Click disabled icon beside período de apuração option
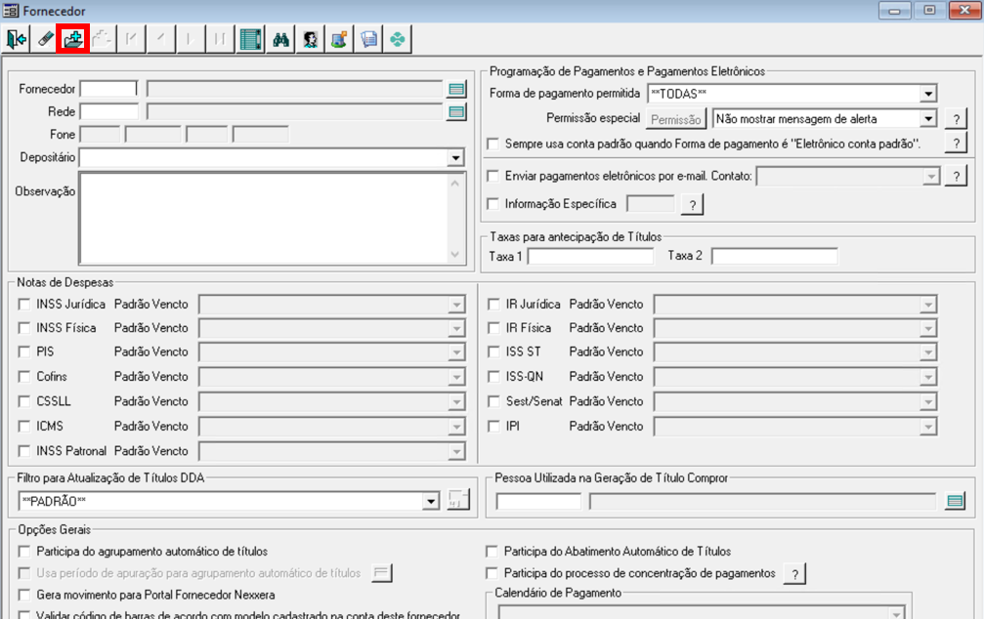 click(381, 572)
